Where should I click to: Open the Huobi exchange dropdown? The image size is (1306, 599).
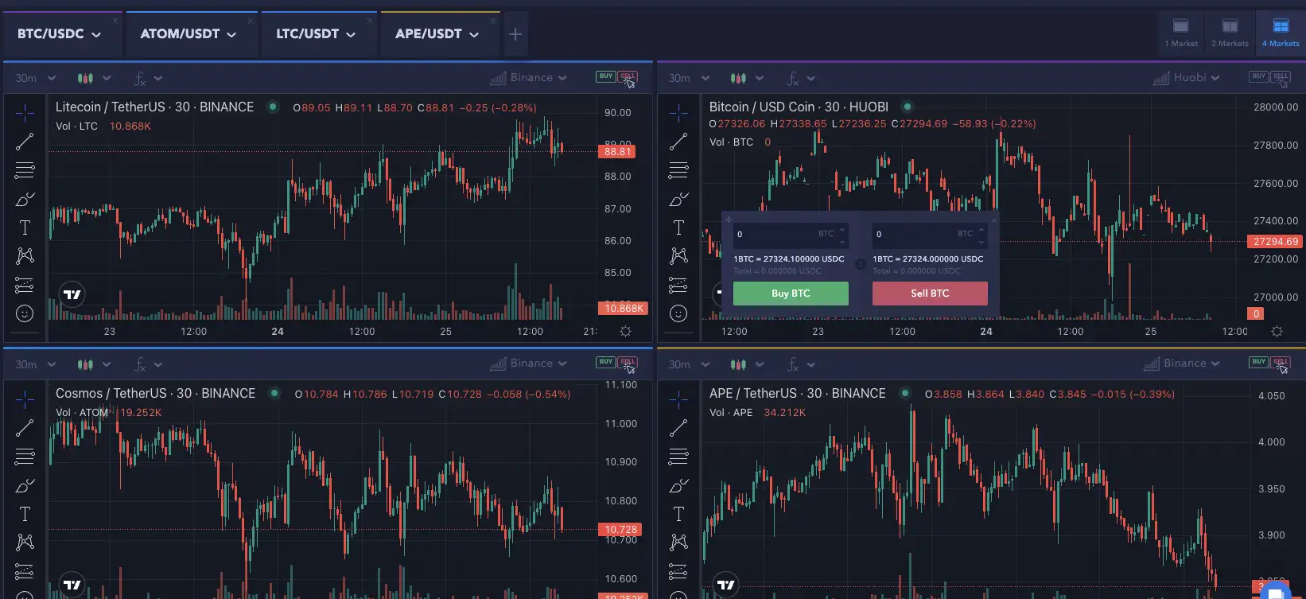point(1187,78)
